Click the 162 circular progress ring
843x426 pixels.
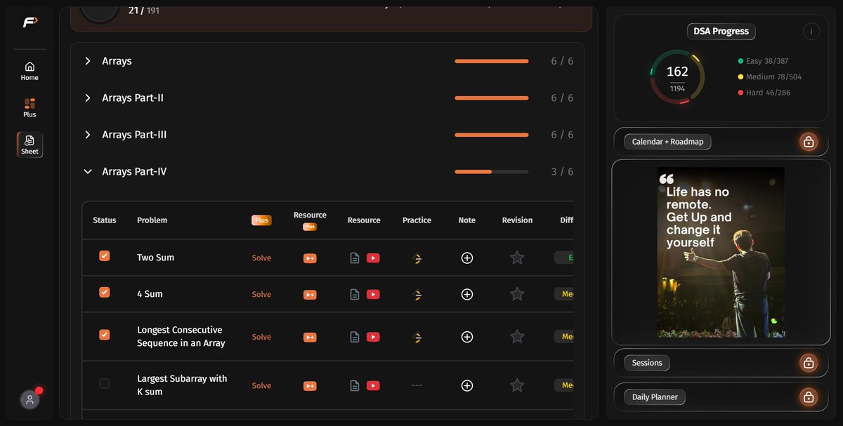point(677,77)
